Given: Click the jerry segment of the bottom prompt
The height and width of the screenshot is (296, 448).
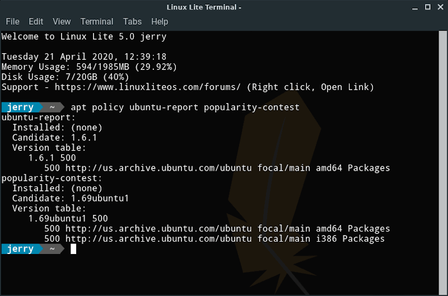Looking at the screenshot, I should click(x=20, y=249).
